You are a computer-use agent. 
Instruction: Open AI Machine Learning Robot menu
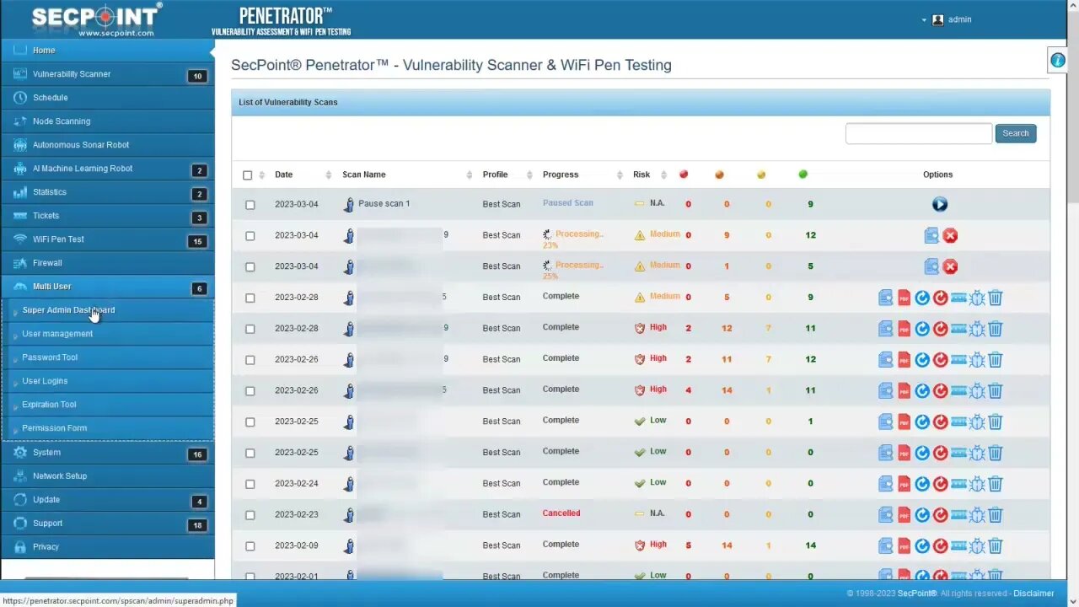107,169
